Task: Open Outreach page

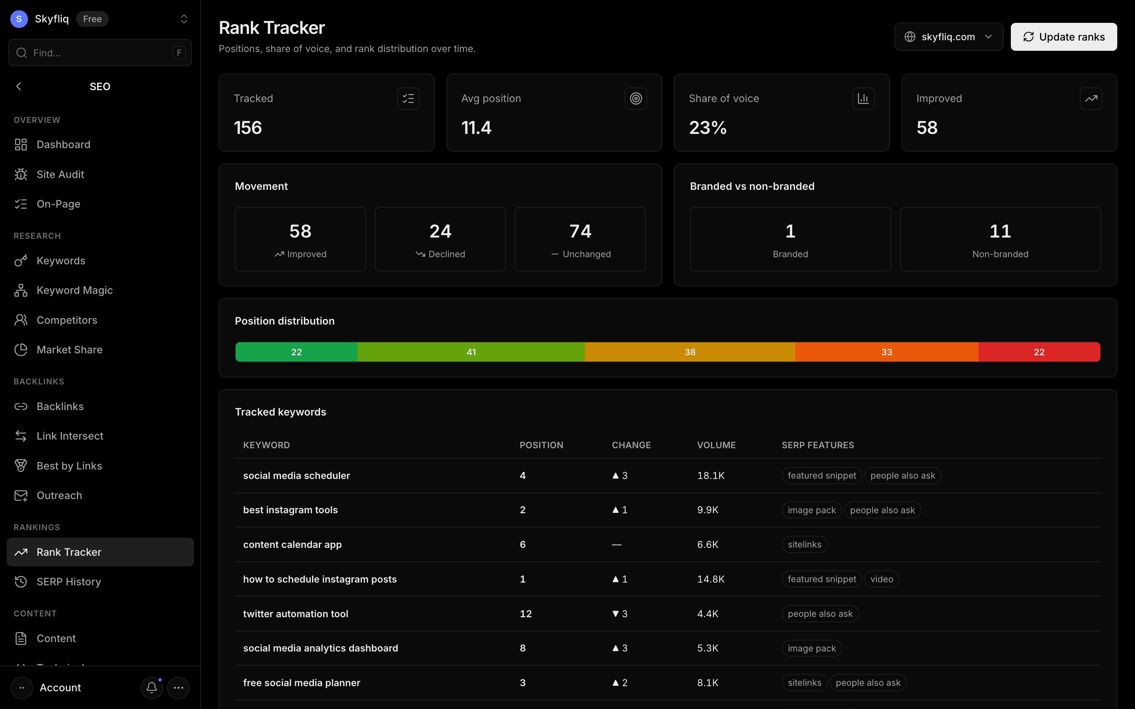Action: coord(100,495)
